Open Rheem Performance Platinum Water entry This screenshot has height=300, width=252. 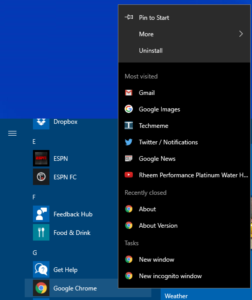click(184, 175)
